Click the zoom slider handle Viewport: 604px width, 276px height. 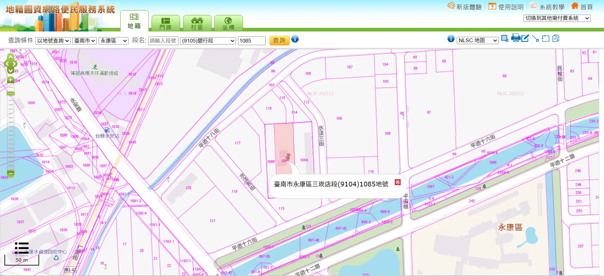click(10, 93)
